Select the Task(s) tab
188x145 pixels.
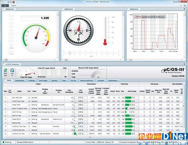(x=9, y=80)
